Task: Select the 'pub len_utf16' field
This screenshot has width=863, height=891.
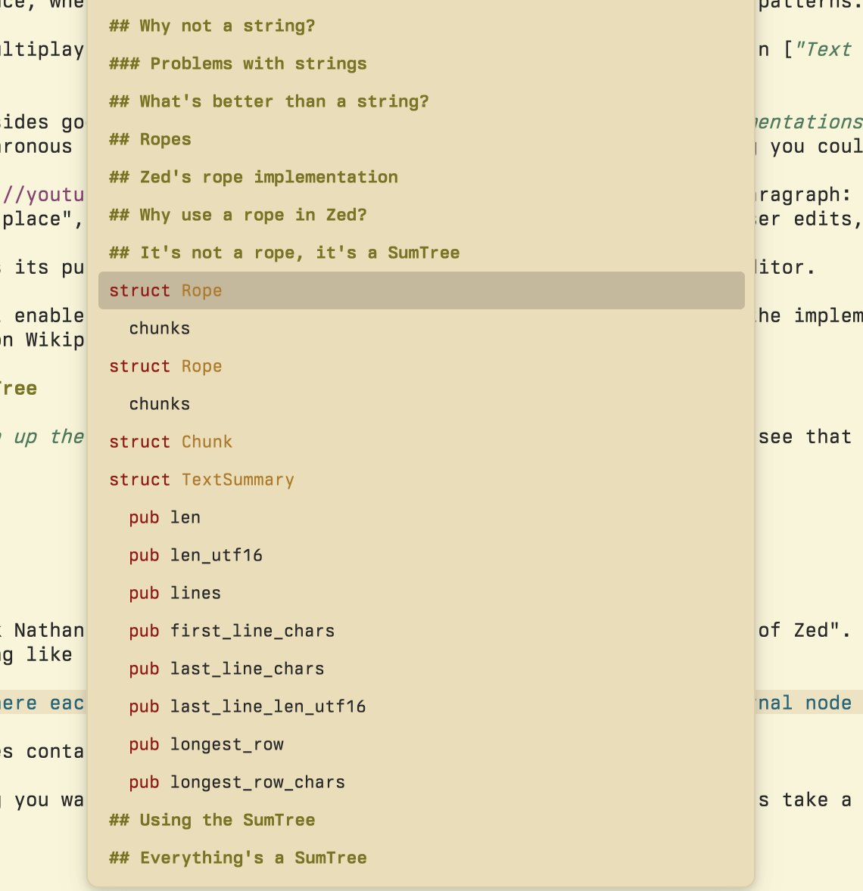Action: tap(421, 555)
